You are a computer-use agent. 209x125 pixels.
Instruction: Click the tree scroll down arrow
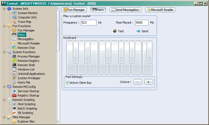[58, 122]
